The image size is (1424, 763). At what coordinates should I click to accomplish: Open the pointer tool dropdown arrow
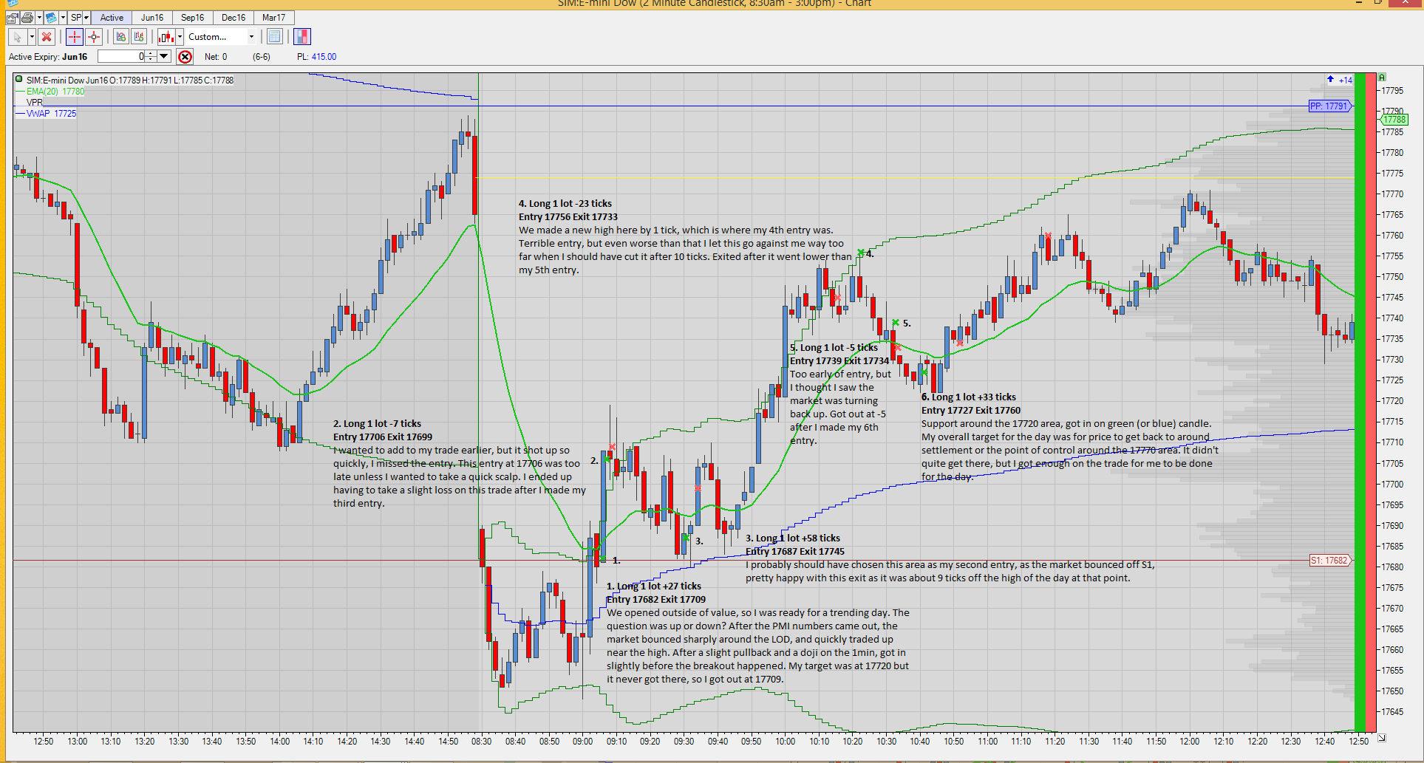[x=32, y=37]
